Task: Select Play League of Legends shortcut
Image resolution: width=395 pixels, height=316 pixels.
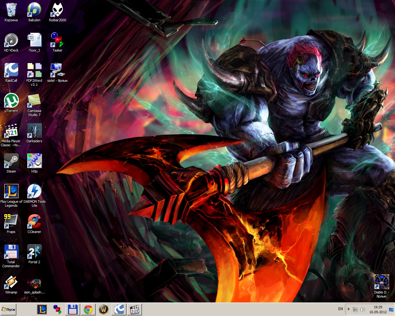Action: [x=11, y=196]
